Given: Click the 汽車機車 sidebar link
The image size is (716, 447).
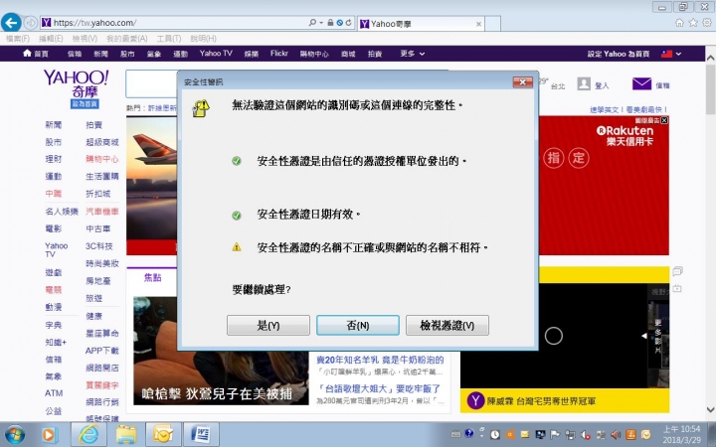Looking at the screenshot, I should point(101,212).
